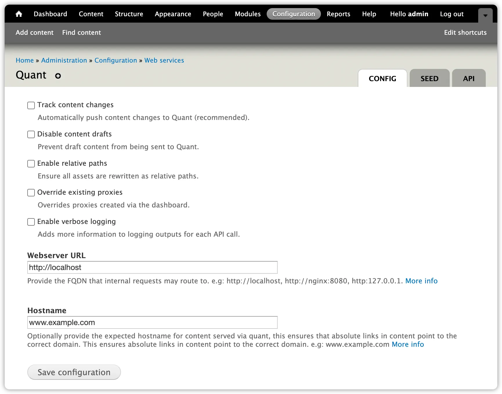Enable Track content changes
This screenshot has width=502, height=394.
point(31,105)
